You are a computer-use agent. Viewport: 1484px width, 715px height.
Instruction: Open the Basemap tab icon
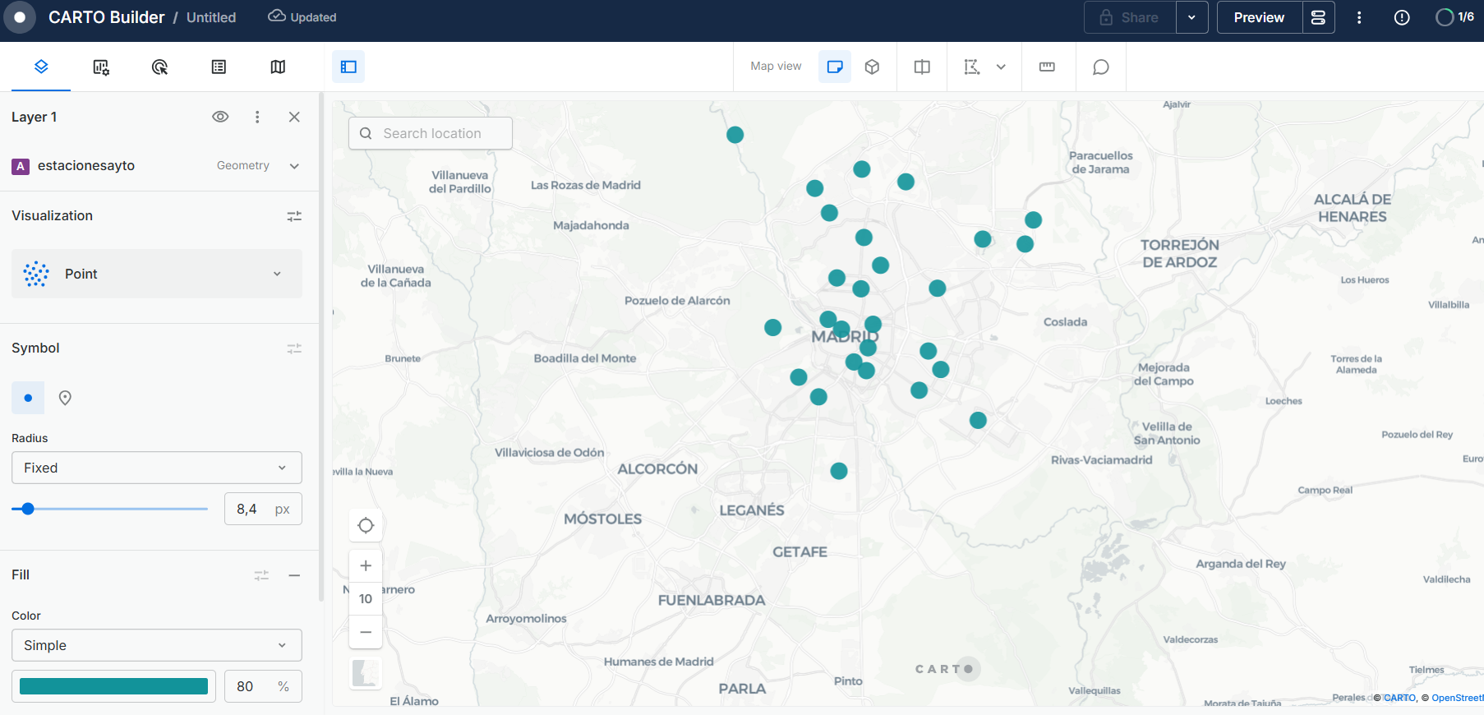coord(278,67)
